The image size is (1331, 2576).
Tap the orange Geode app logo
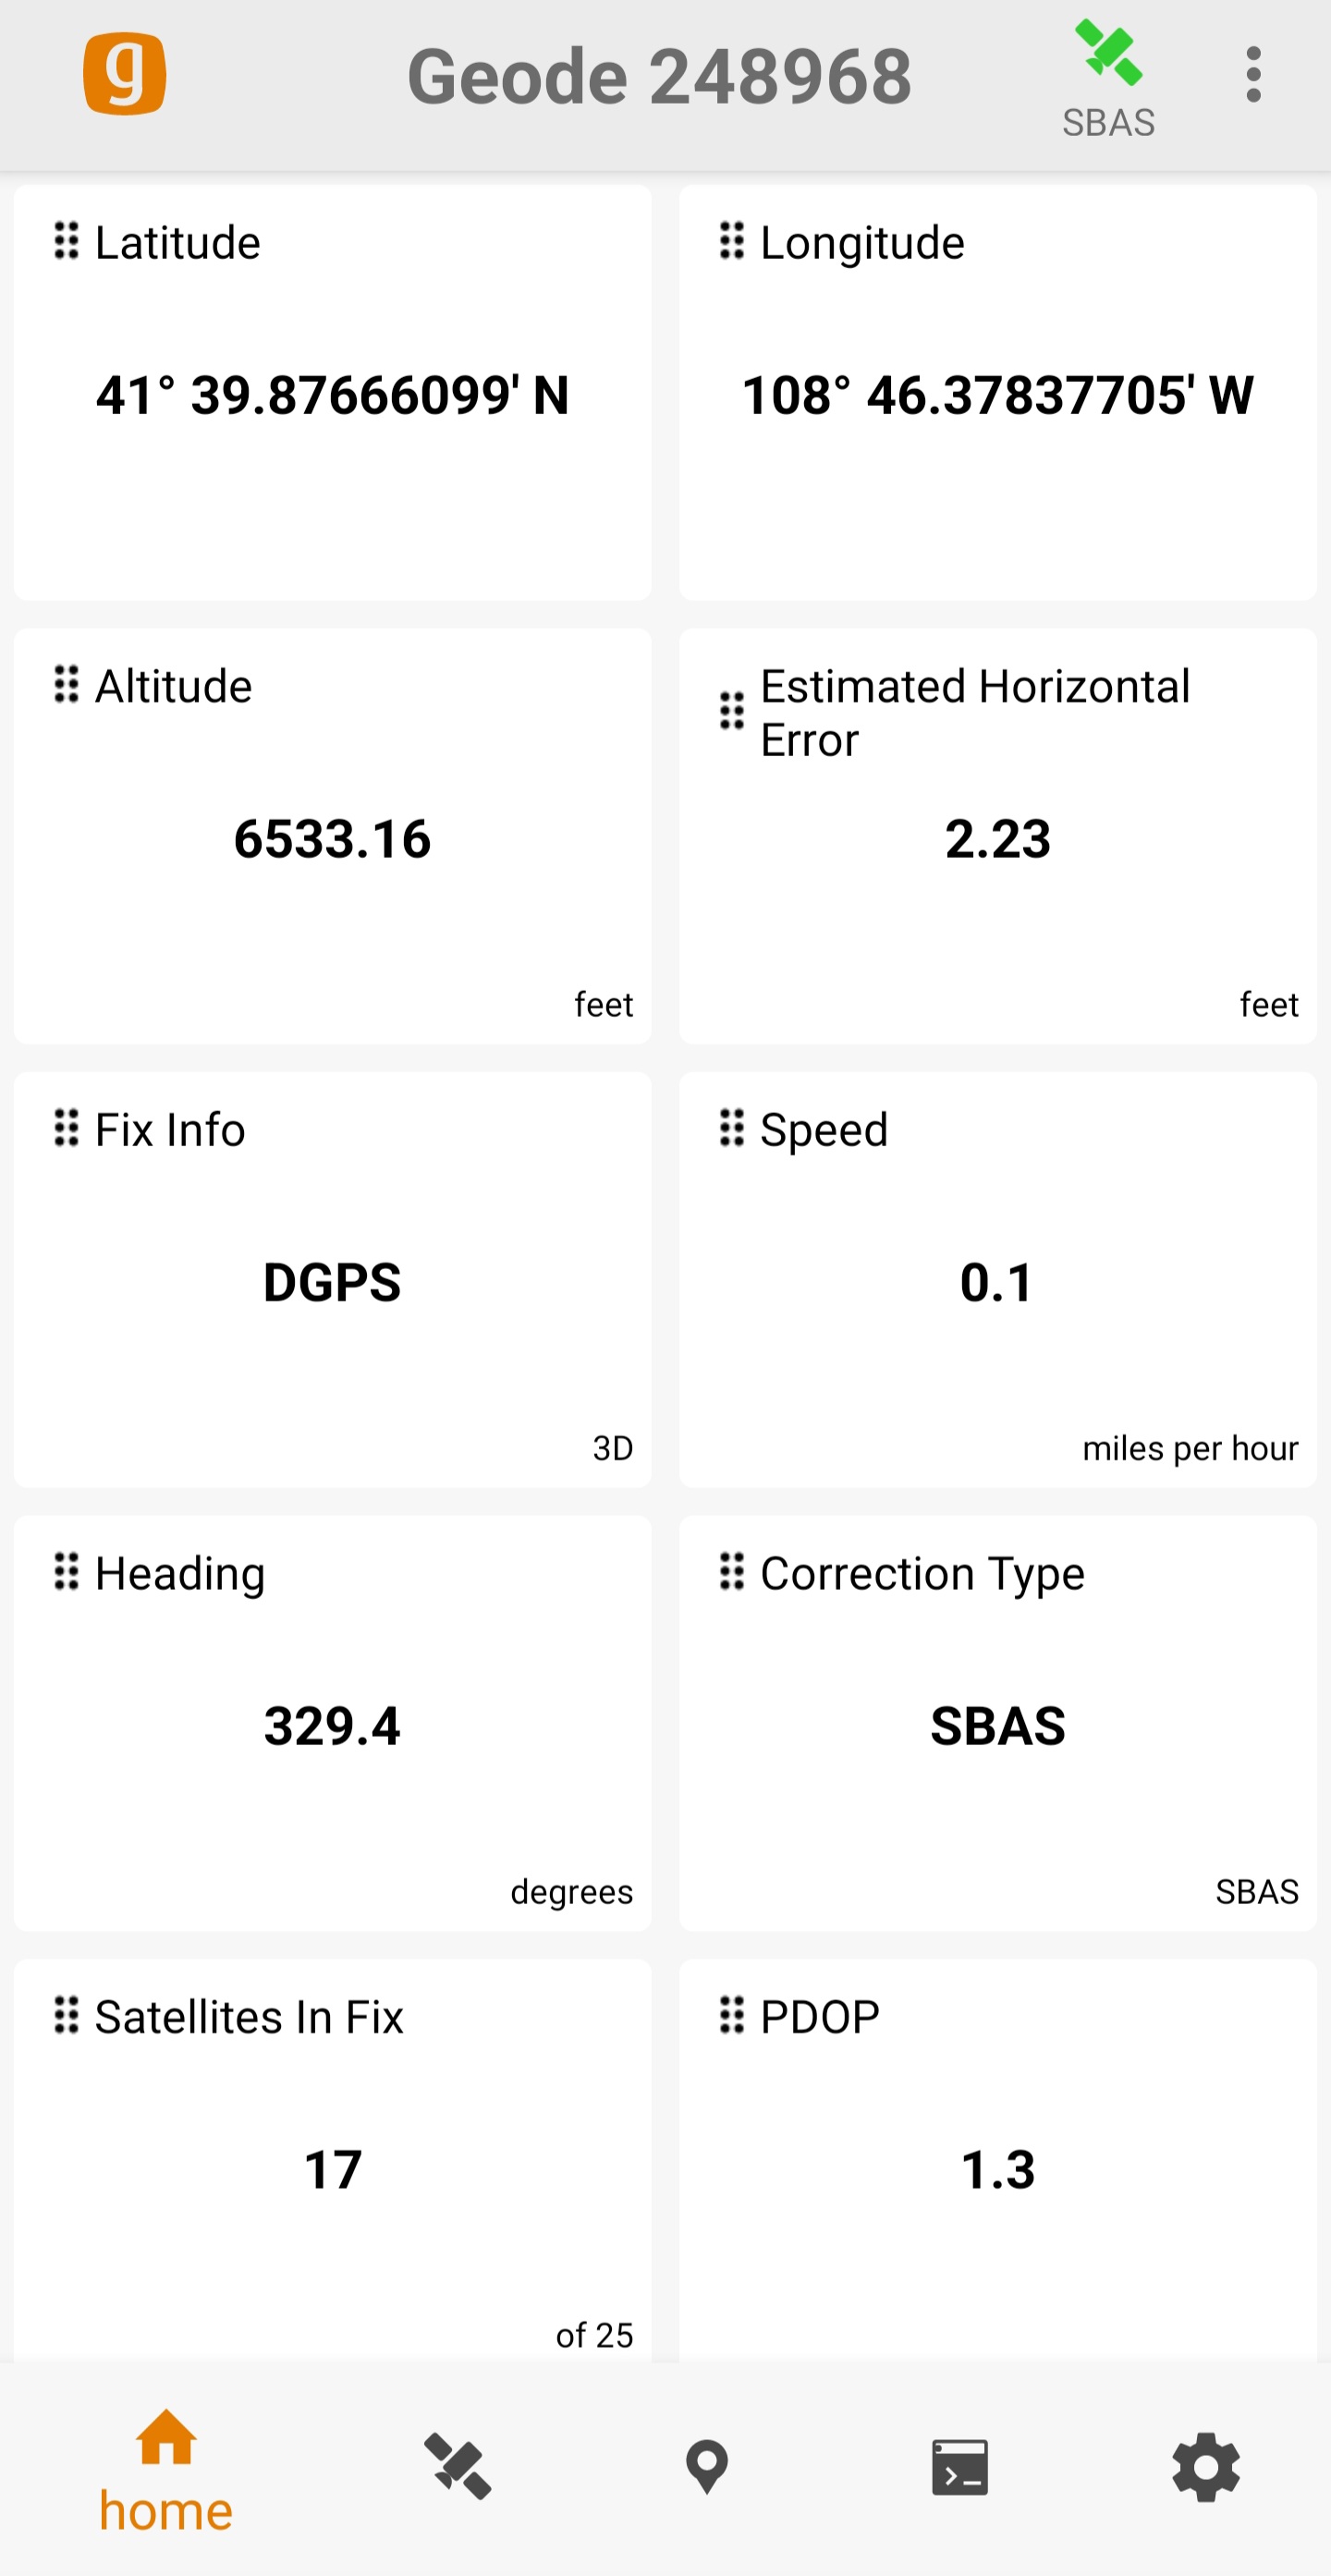pos(124,74)
